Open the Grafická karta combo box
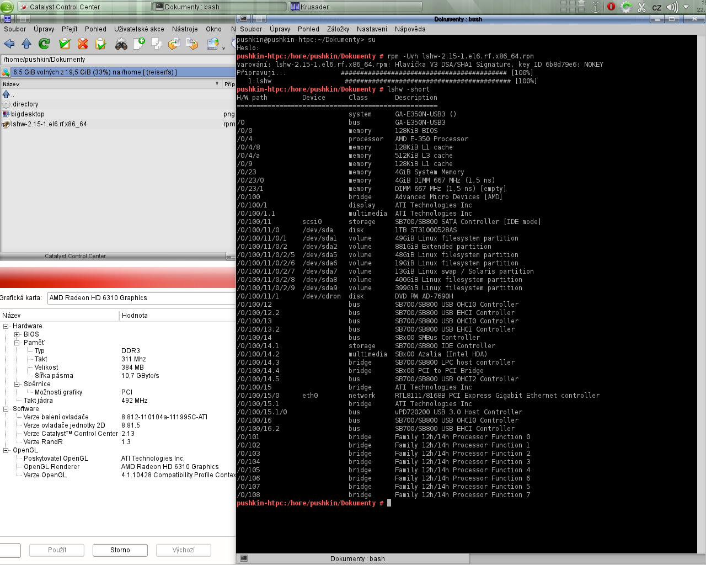The height and width of the screenshot is (565, 706). coord(141,298)
